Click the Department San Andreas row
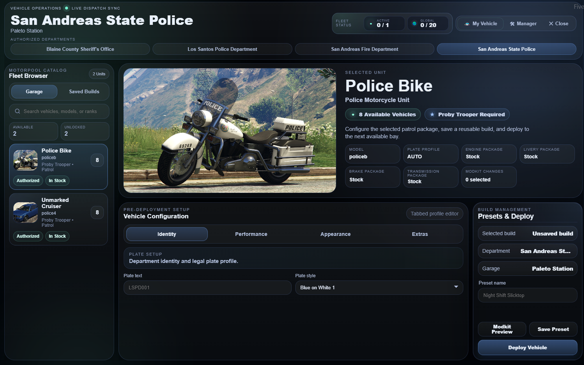Screen dimensions: 584x365 pyautogui.click(x=527, y=251)
